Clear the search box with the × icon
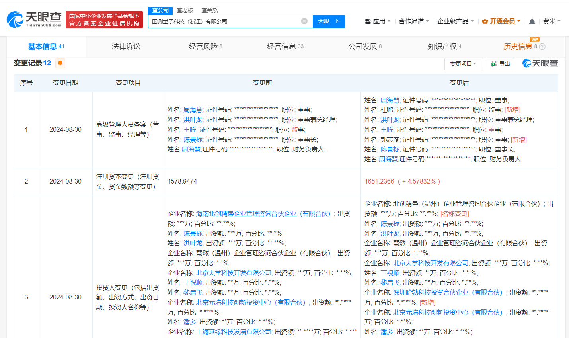569x338 pixels. 305,21
